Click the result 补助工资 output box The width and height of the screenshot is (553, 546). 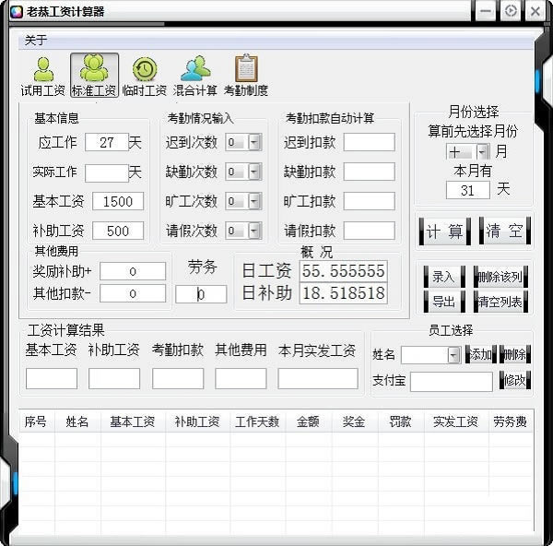pyautogui.click(x=114, y=379)
